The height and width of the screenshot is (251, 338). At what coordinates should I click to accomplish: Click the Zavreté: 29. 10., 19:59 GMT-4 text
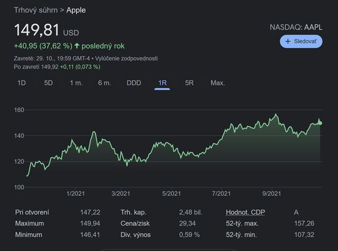[x=52, y=58]
